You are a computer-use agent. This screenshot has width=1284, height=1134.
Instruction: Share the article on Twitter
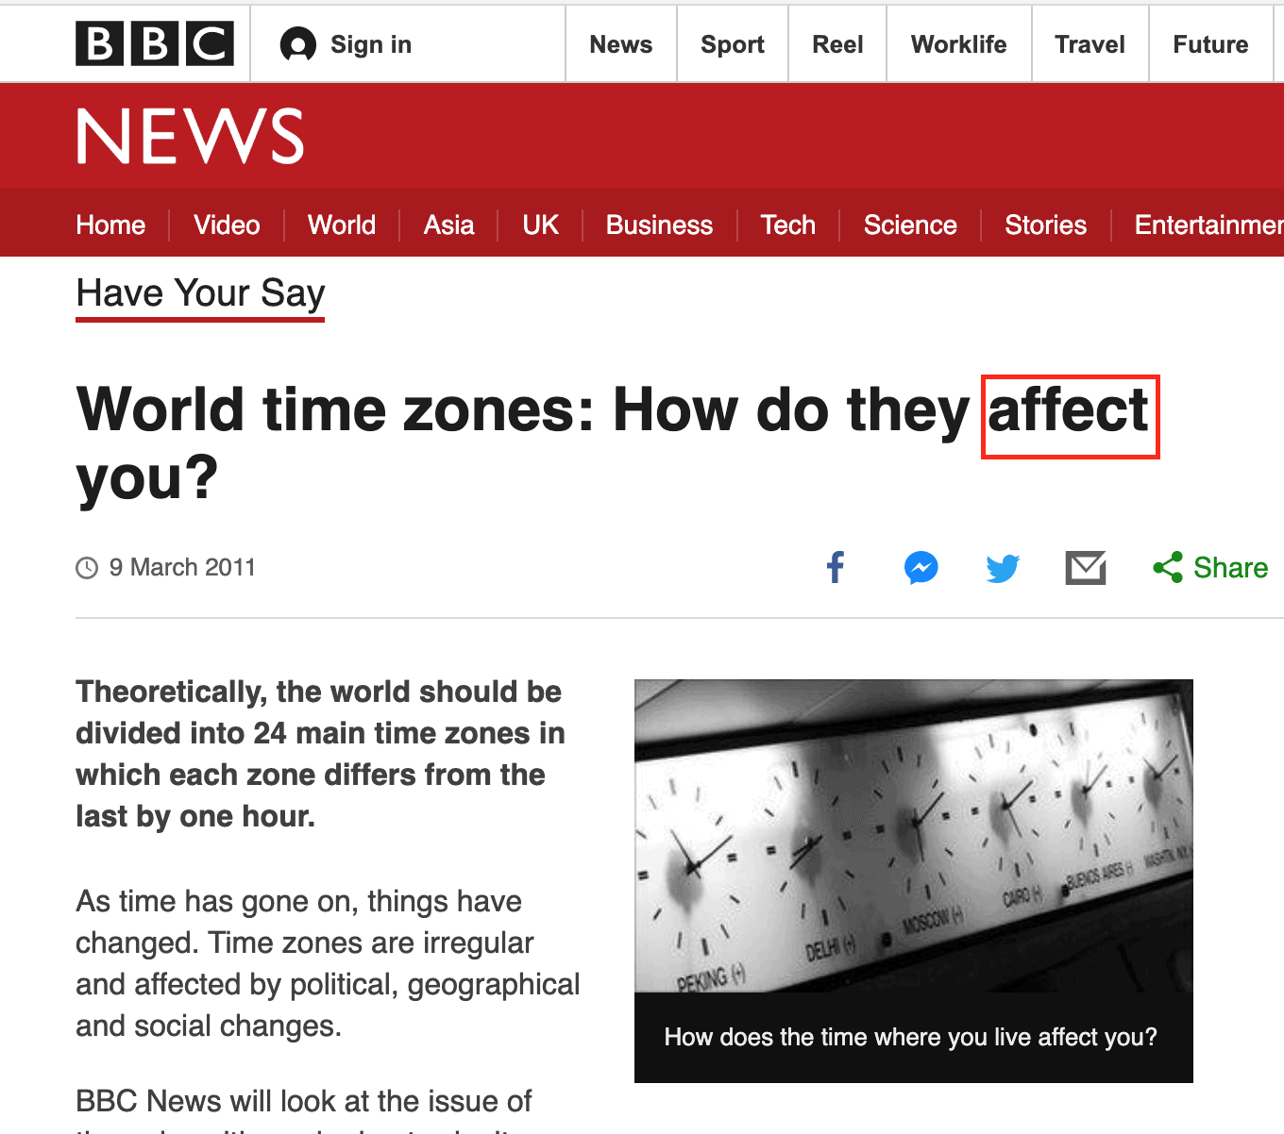click(x=1002, y=568)
